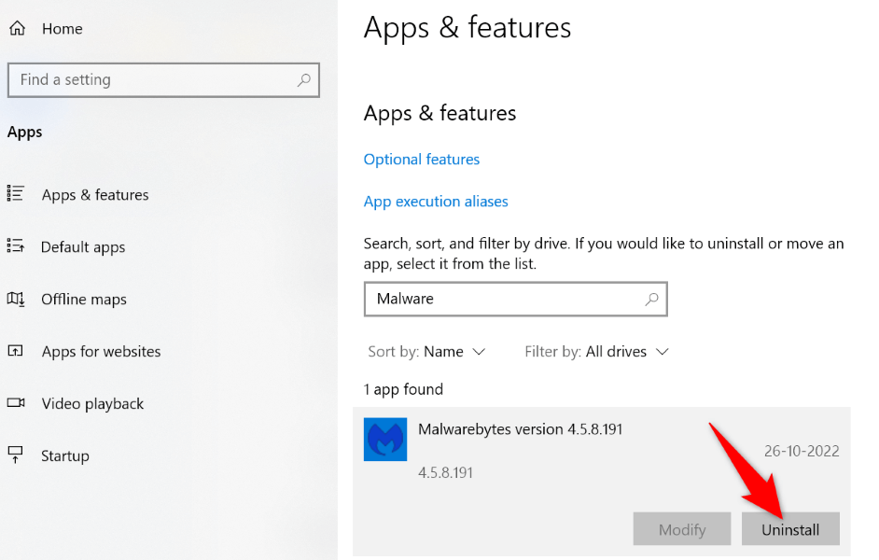Click the Default apps icon
This screenshot has width=879, height=560.
16,246
